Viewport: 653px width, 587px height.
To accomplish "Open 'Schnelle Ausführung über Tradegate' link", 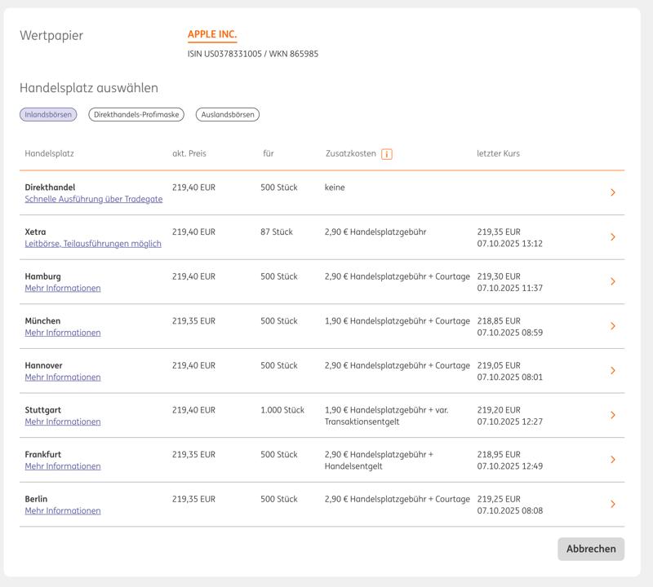I will point(94,199).
